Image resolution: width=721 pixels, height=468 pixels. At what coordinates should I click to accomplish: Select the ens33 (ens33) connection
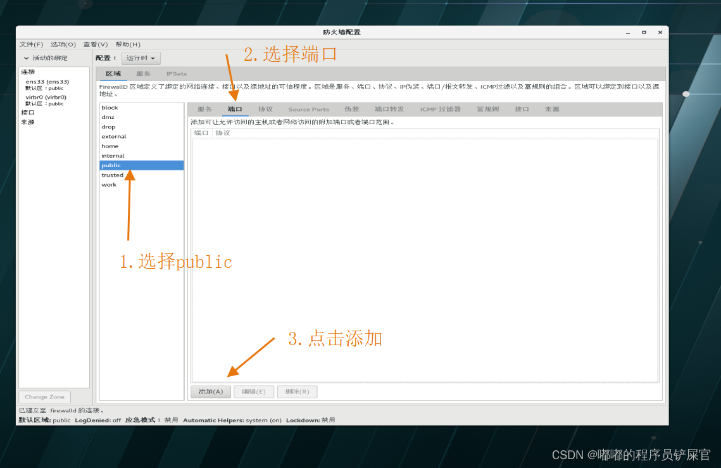47,85
